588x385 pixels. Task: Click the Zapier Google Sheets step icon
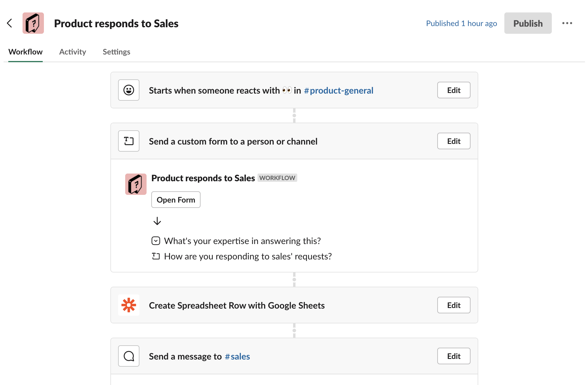tap(129, 305)
